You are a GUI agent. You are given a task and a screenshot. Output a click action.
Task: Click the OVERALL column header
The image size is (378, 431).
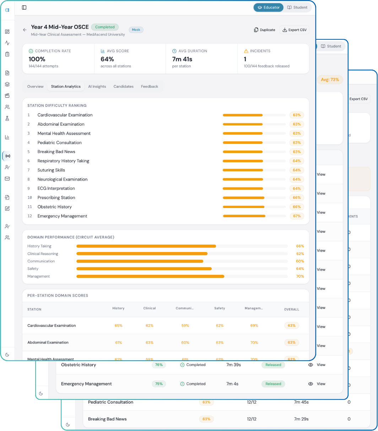[x=291, y=310]
